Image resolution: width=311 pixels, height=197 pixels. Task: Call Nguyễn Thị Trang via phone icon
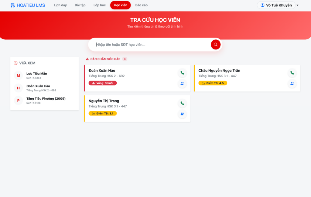pyautogui.click(x=182, y=103)
